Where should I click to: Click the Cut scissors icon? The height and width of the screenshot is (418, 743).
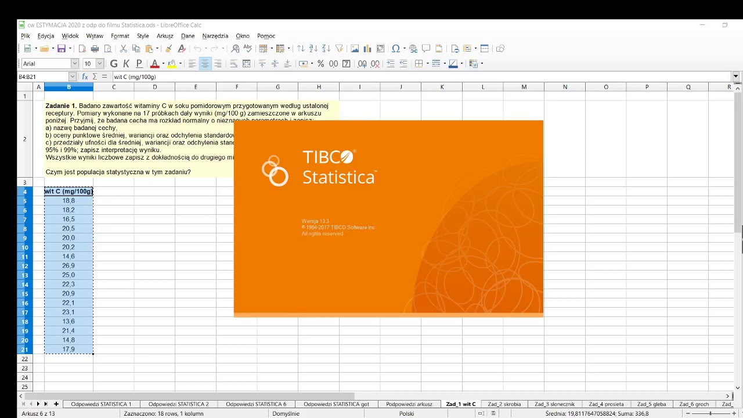click(123, 49)
